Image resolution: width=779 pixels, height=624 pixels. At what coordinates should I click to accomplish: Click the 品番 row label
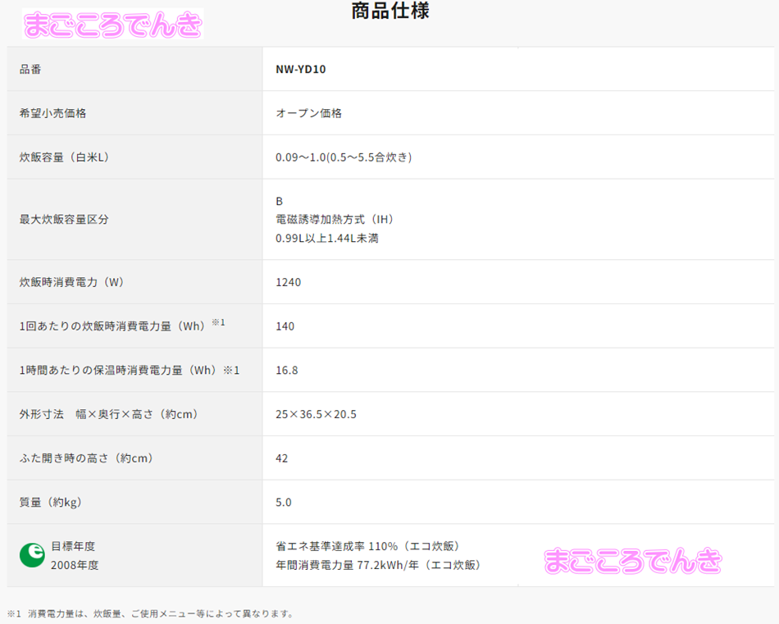30,69
